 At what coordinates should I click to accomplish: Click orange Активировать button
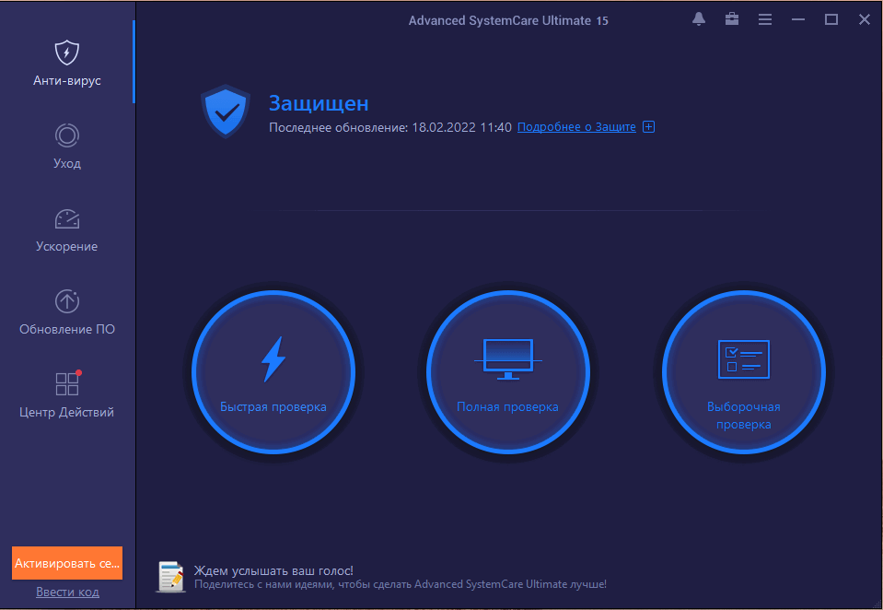coord(67,563)
